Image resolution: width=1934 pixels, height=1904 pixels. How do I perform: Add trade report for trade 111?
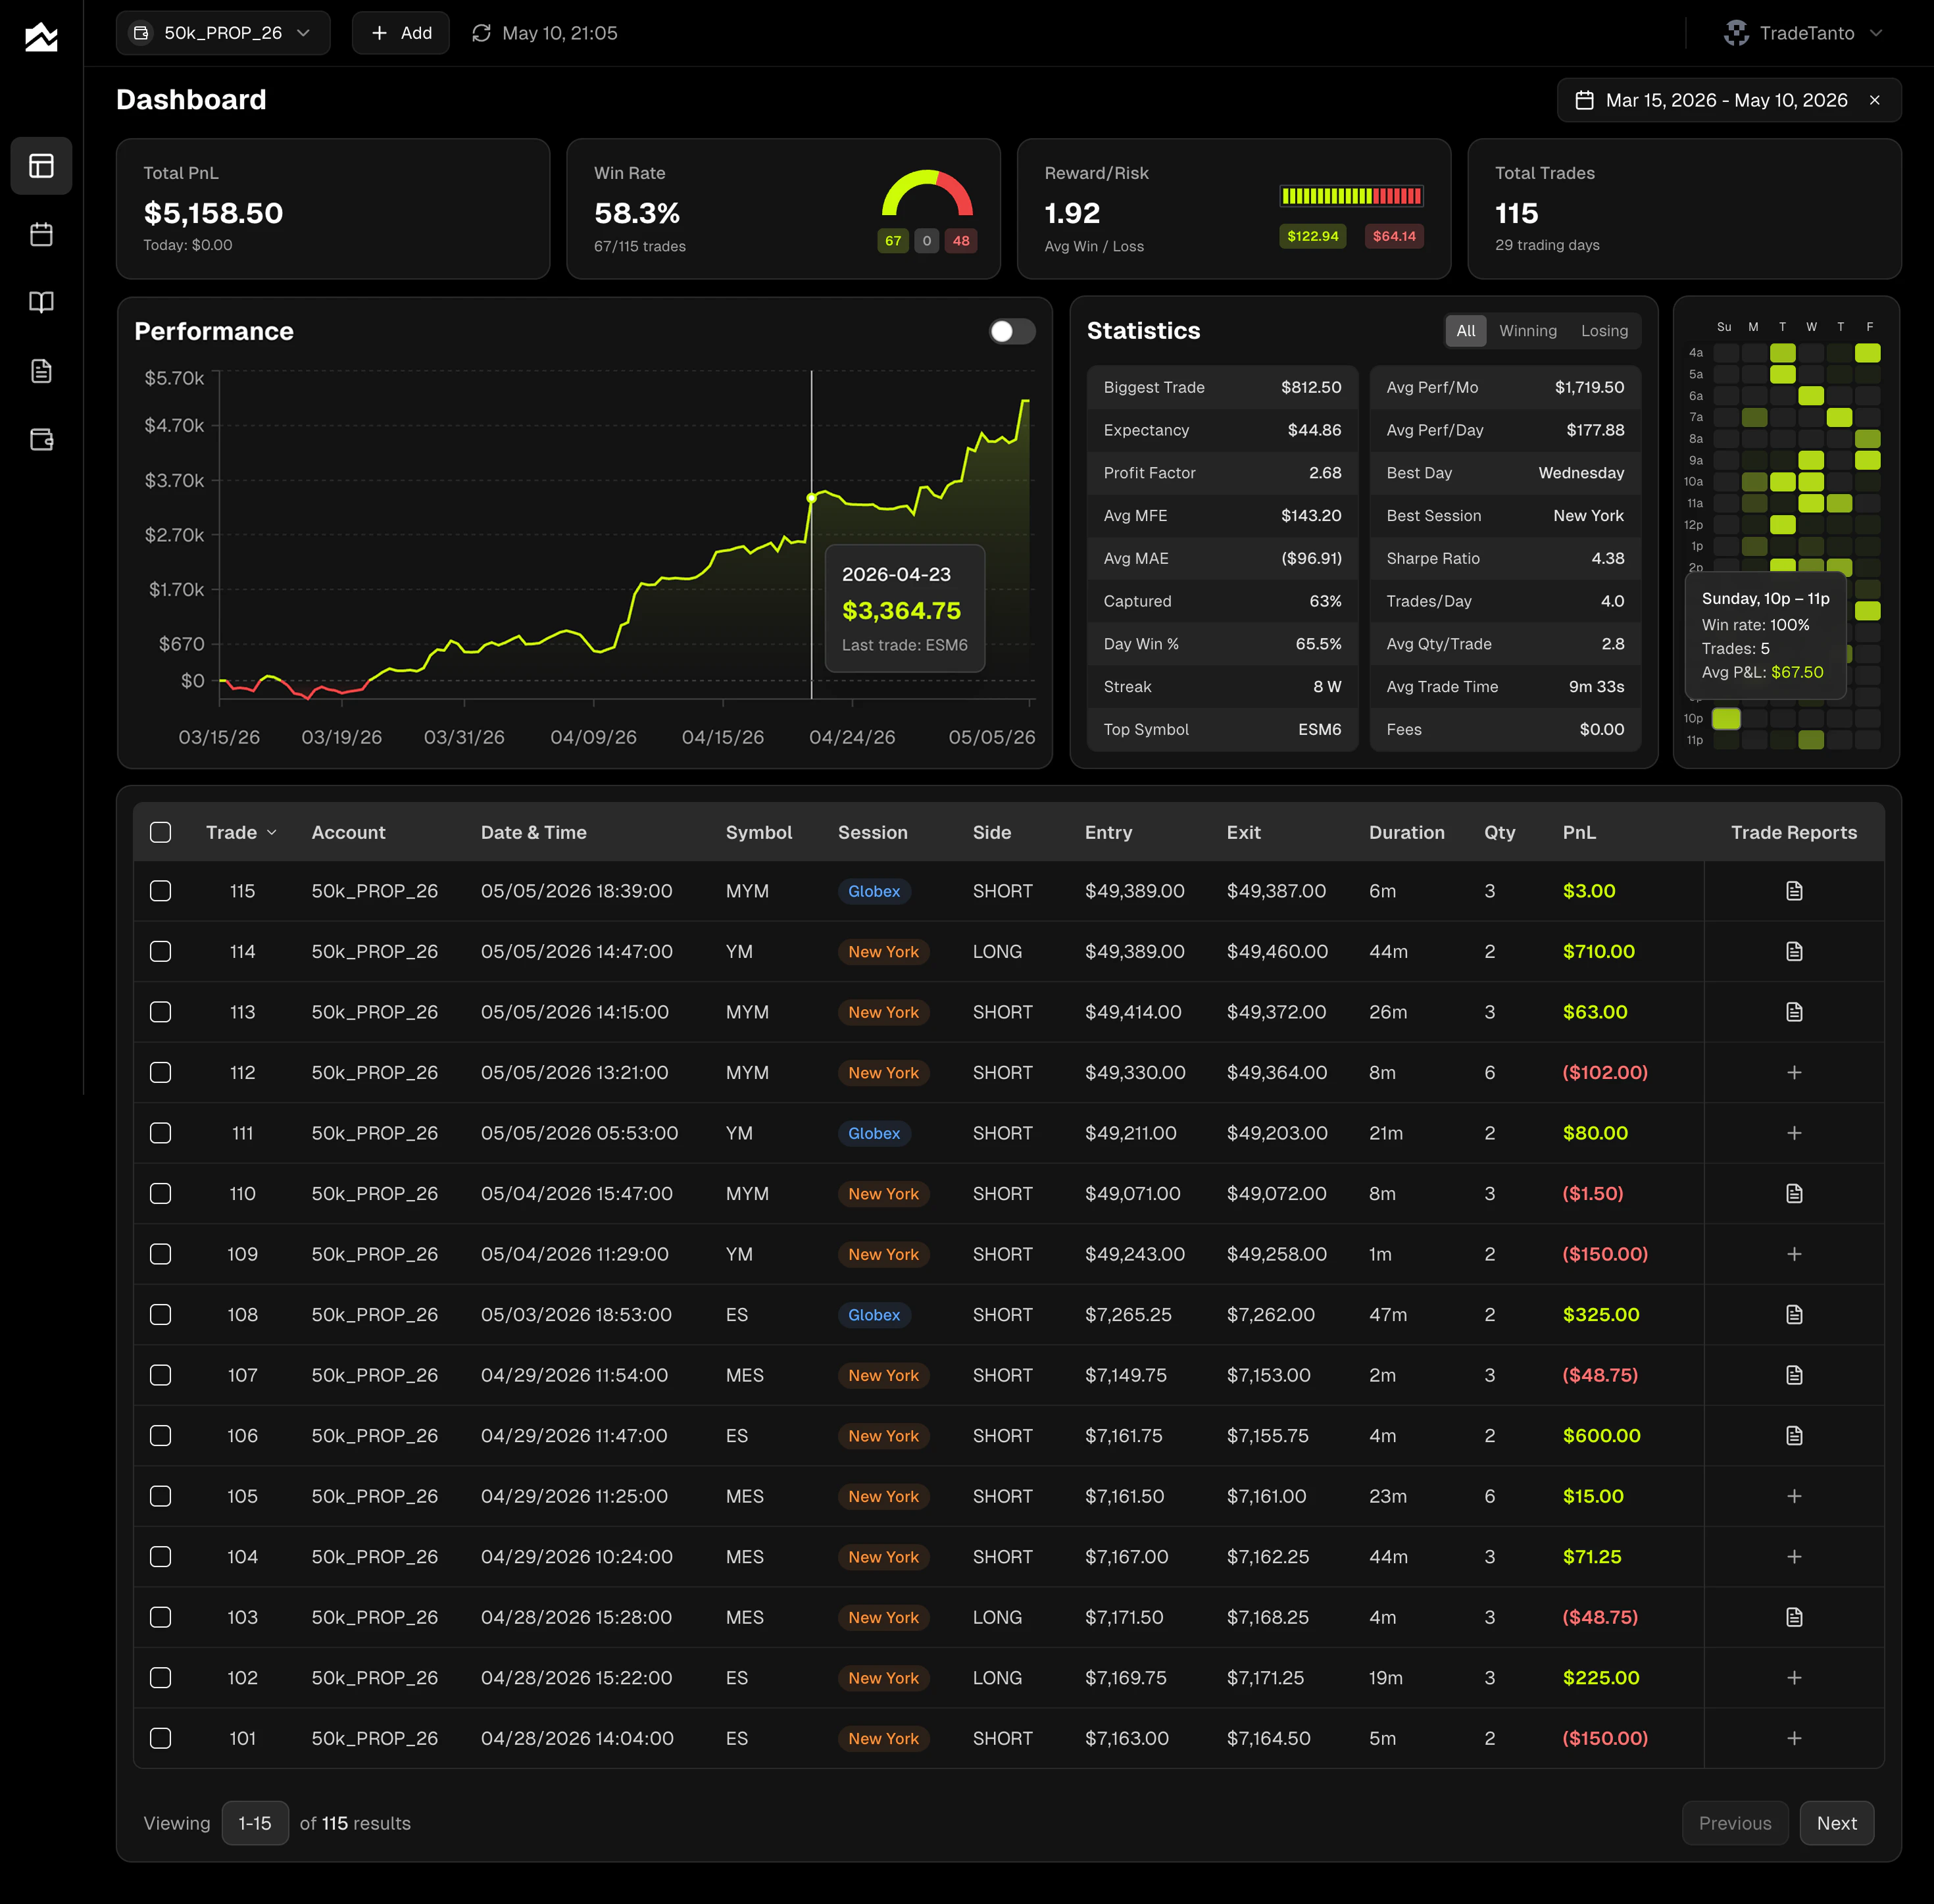click(1794, 1133)
